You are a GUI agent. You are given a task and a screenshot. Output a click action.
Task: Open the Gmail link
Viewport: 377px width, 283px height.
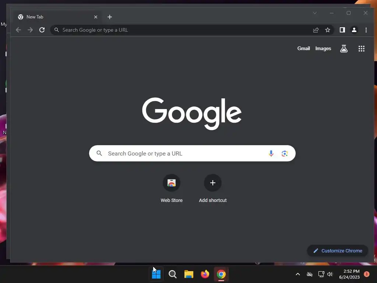pyautogui.click(x=303, y=48)
